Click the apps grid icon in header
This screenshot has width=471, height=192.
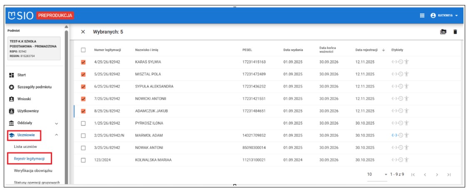pos(422,15)
